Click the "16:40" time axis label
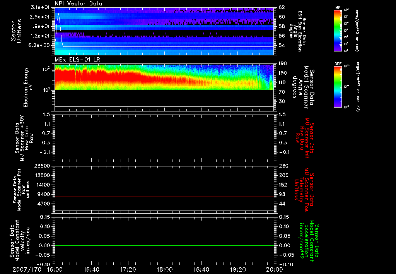The image size is (396, 274). point(91,269)
